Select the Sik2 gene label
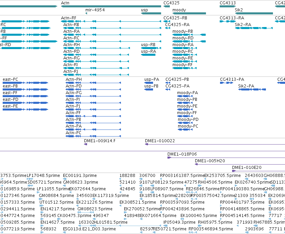The height and width of the screenshot is (234, 285). 239,10
